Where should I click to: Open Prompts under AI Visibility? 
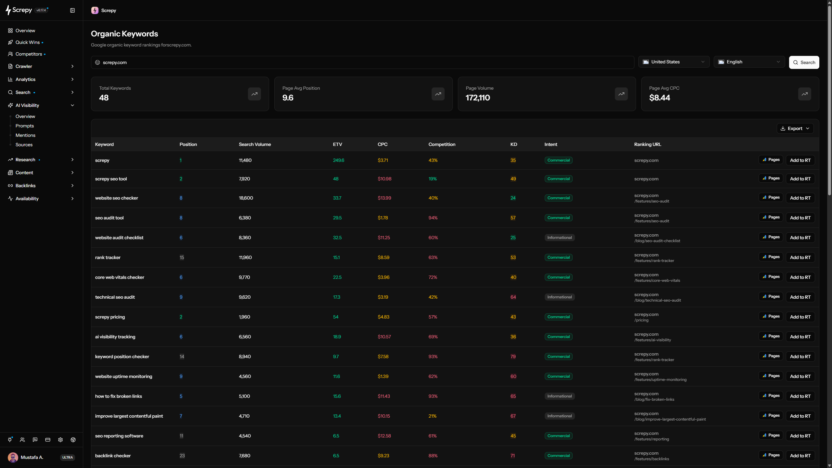(x=25, y=126)
